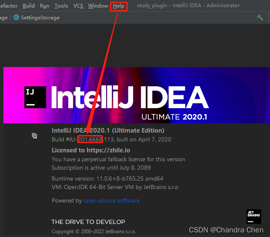
Task: Open the Window menu
Action: pyautogui.click(x=98, y=6)
